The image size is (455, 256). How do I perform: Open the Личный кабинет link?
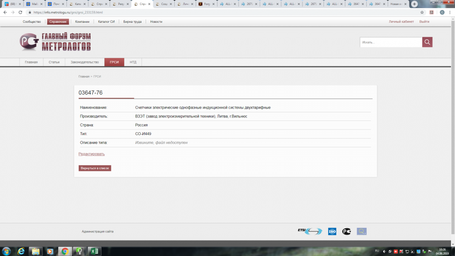tap(401, 22)
